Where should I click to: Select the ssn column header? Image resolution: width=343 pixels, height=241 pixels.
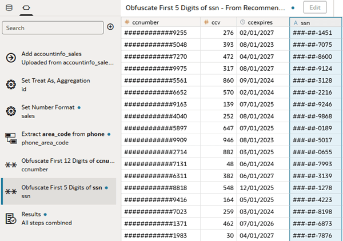tap(316, 22)
